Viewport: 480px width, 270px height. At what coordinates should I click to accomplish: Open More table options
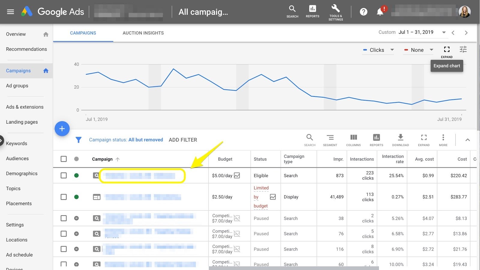coord(443,140)
